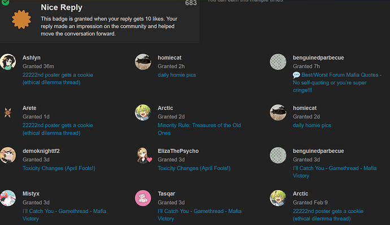The height and width of the screenshot is (225, 390).
Task: Click Arctic's avatar granted Feb 9
Action: coord(278,198)
